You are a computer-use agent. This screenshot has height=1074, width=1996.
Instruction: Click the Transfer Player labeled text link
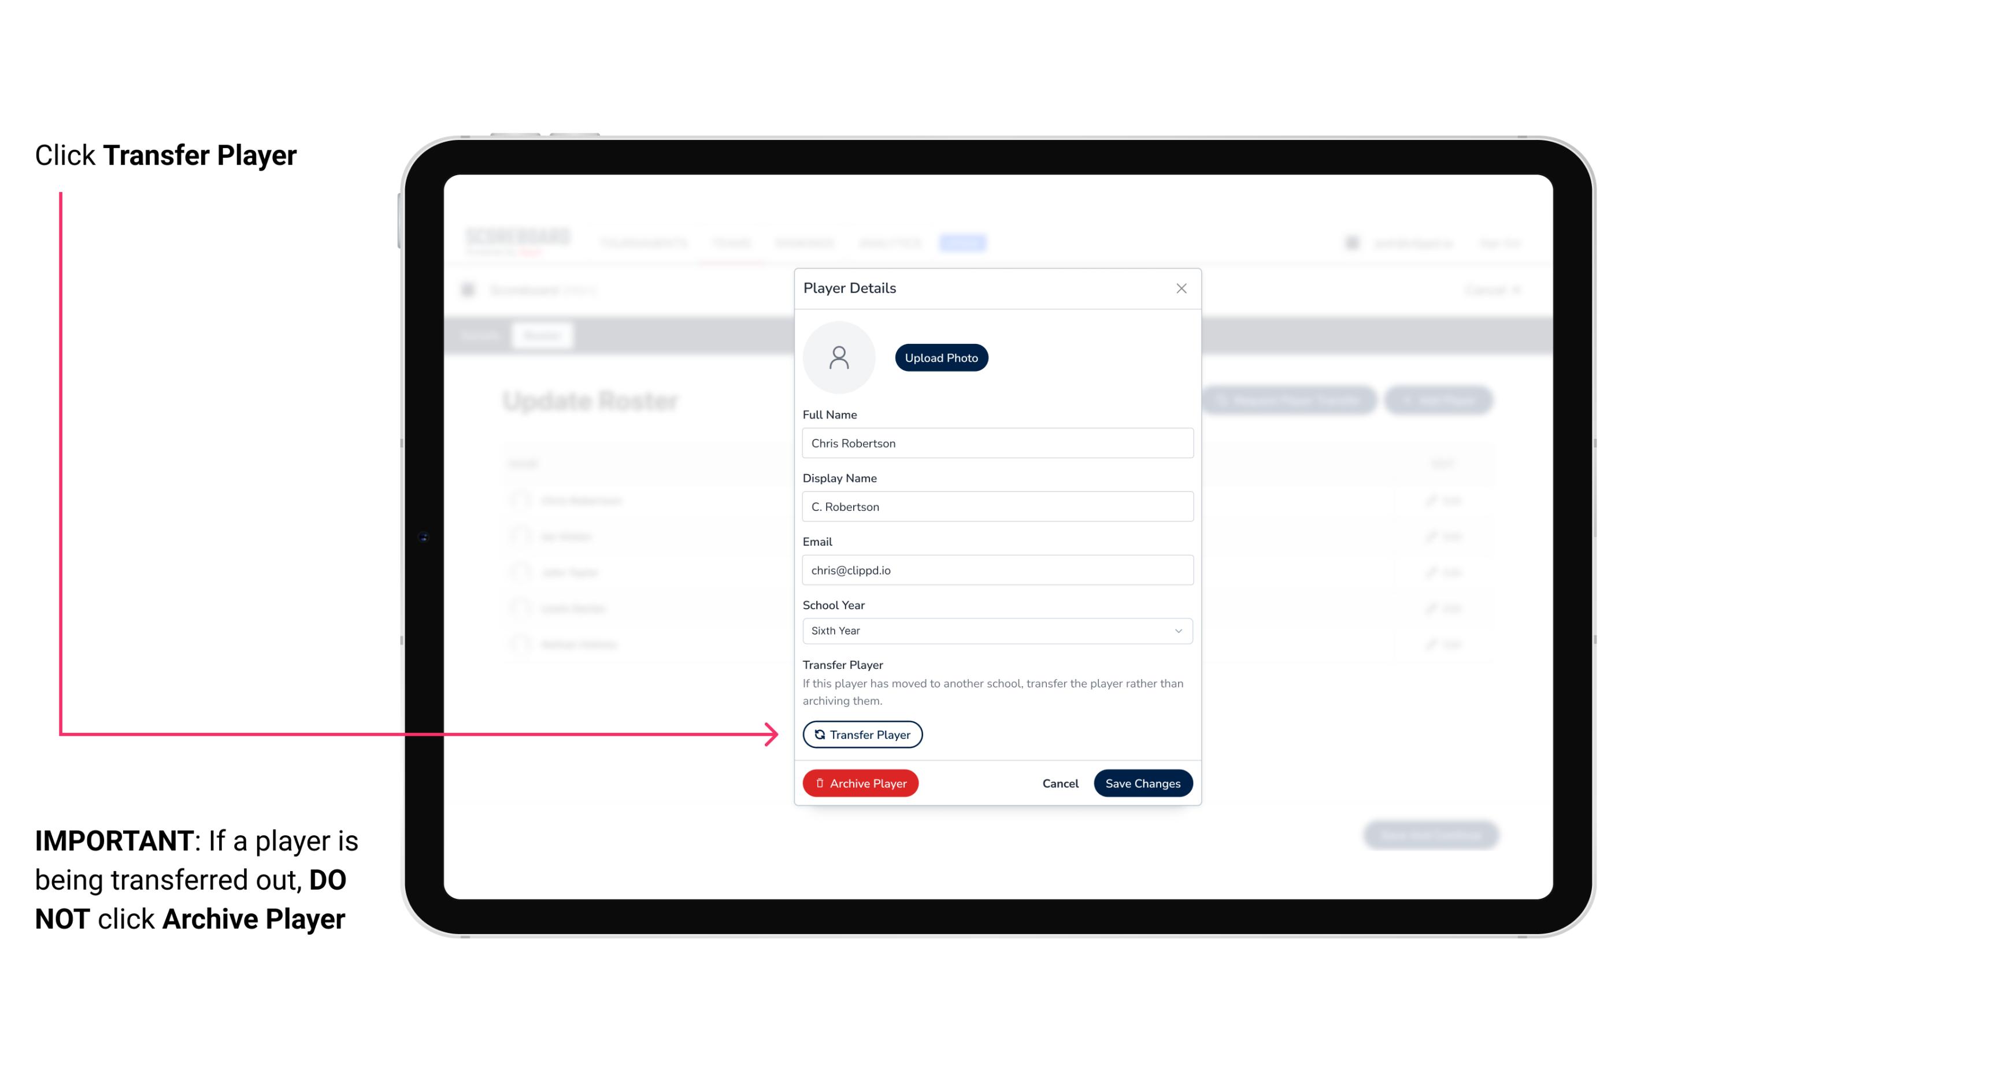pos(861,734)
